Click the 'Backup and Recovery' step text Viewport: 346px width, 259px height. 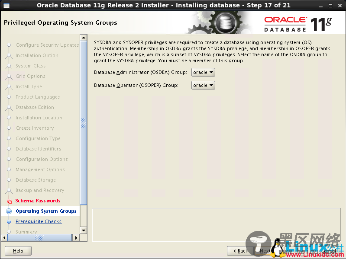point(40,190)
